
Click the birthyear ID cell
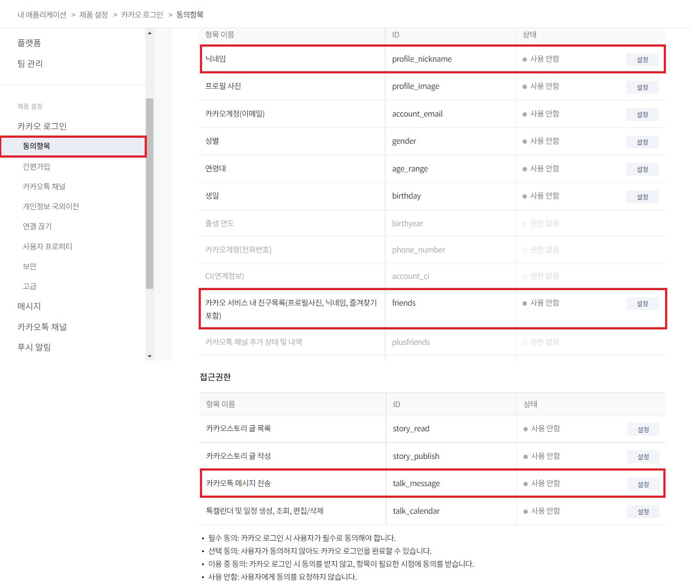[407, 223]
